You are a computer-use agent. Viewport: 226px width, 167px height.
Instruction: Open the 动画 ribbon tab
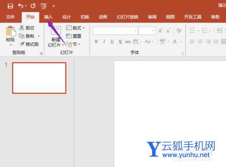(x=103, y=17)
